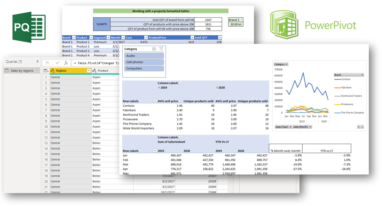
Task: Select the 20.00 kn cell
Action: click(x=236, y=24)
